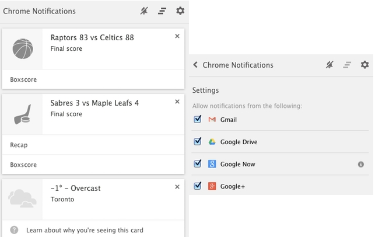Go back using the Settings back chevron
Viewport: 375px width, 237px height.
coord(196,65)
